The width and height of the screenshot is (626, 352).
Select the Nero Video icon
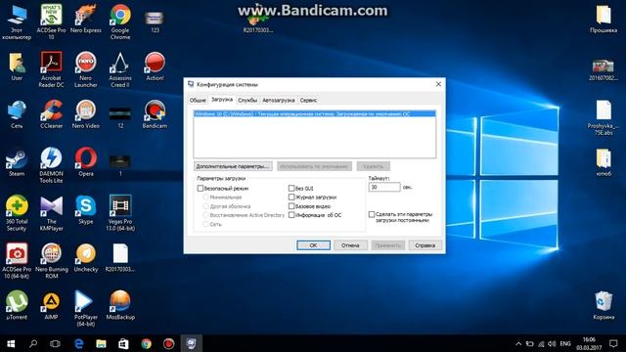click(x=86, y=114)
